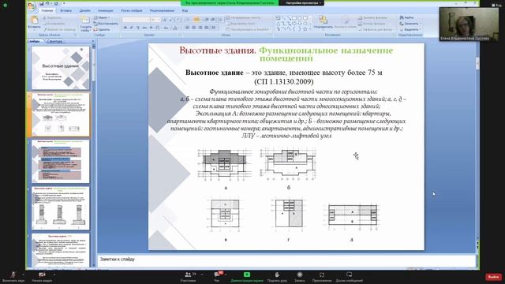
Task: Toggle text shadow formatting
Action: 151,28
